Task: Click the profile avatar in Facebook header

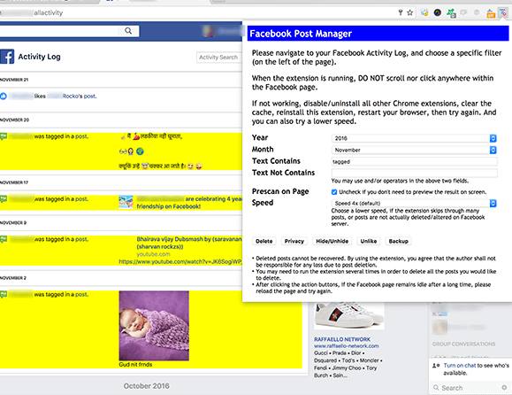Action: click(x=209, y=31)
